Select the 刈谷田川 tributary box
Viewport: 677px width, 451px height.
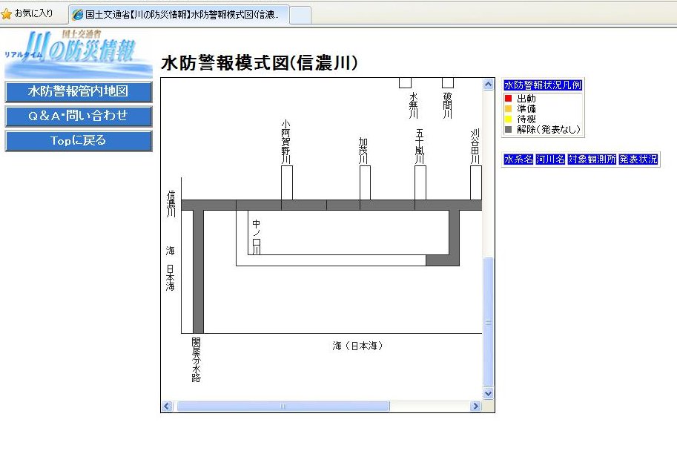476,182
